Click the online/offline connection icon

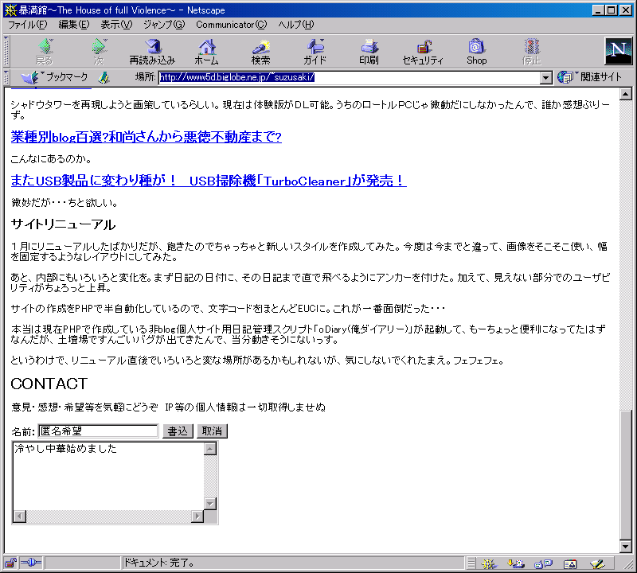tap(30, 563)
